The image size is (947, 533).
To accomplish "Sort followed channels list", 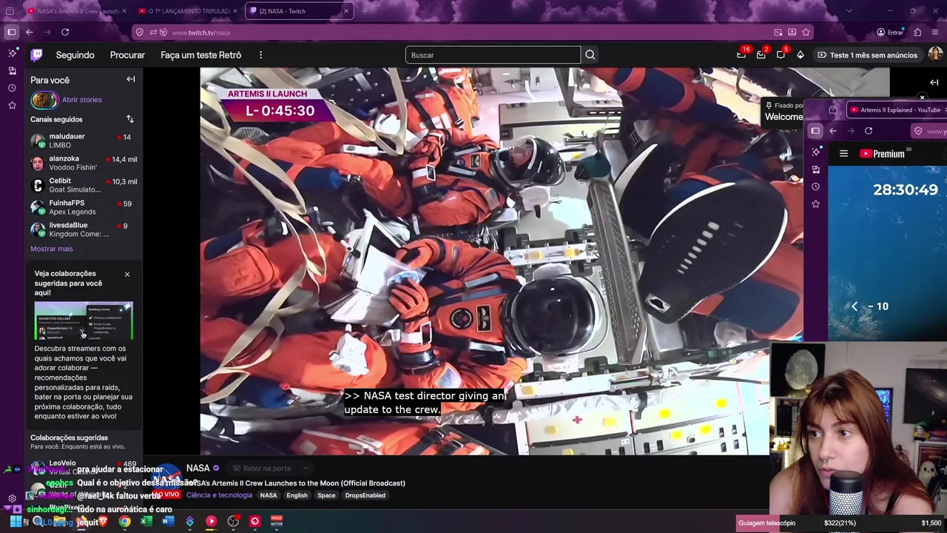I will point(129,119).
